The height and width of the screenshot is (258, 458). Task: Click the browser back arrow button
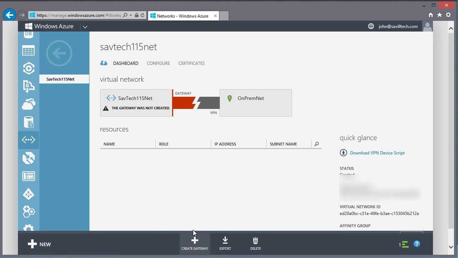tap(9, 15)
